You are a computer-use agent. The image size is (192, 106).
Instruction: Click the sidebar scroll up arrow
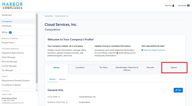click(37, 13)
